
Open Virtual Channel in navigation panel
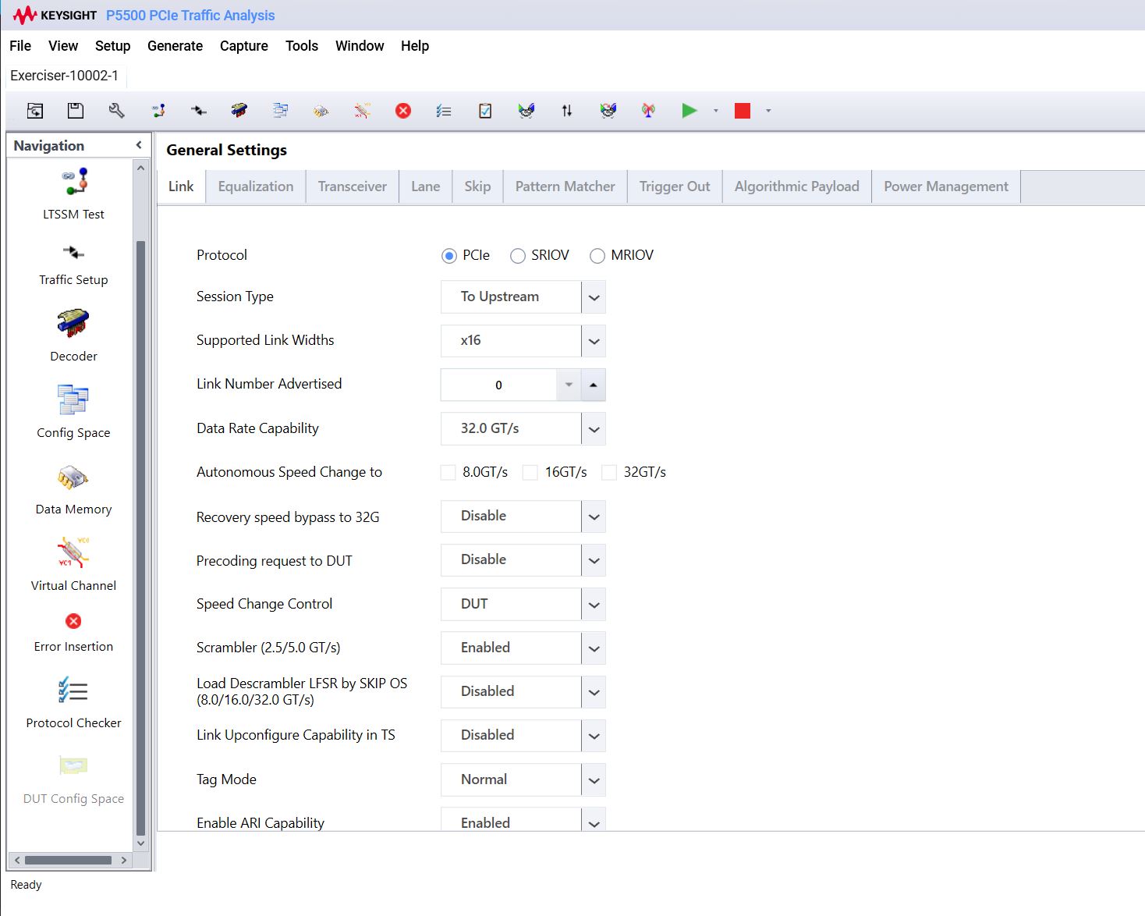(x=73, y=564)
